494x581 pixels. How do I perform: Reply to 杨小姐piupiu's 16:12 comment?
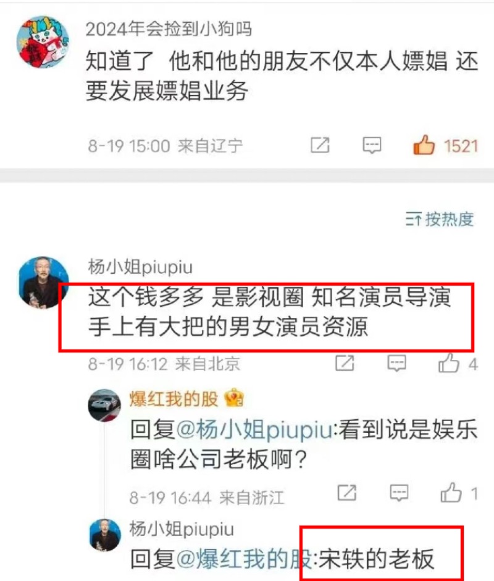(396, 363)
